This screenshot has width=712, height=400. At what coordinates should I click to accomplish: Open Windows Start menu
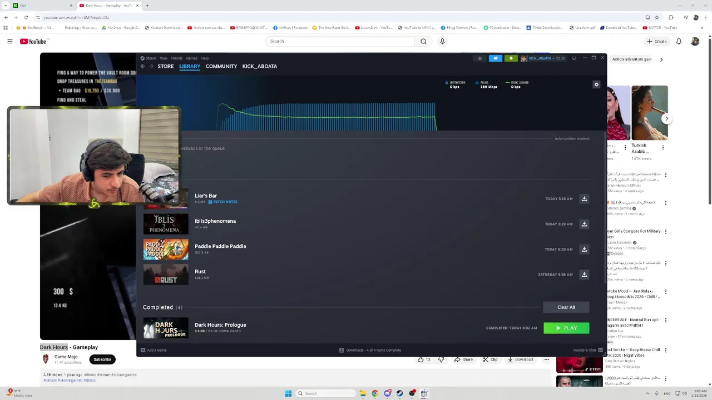coord(288,393)
